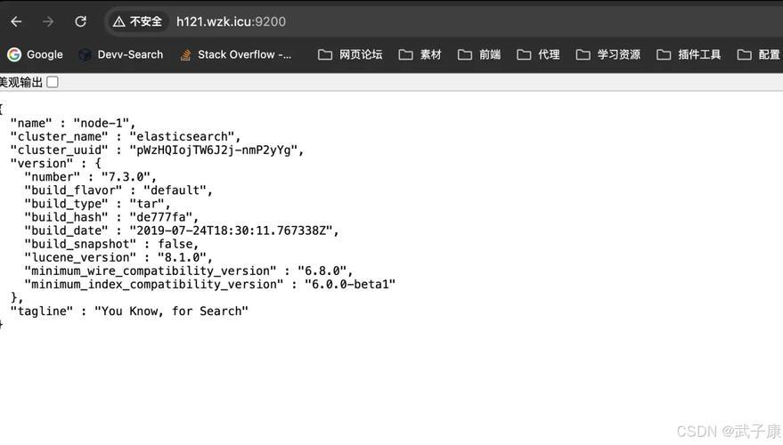Click the build_flavor value "default"
This screenshot has height=445, width=783.
click(x=175, y=190)
